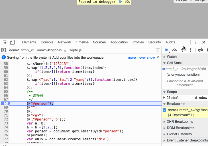
Task: Add a breakpoint at line 62
Action: (x=6, y=80)
